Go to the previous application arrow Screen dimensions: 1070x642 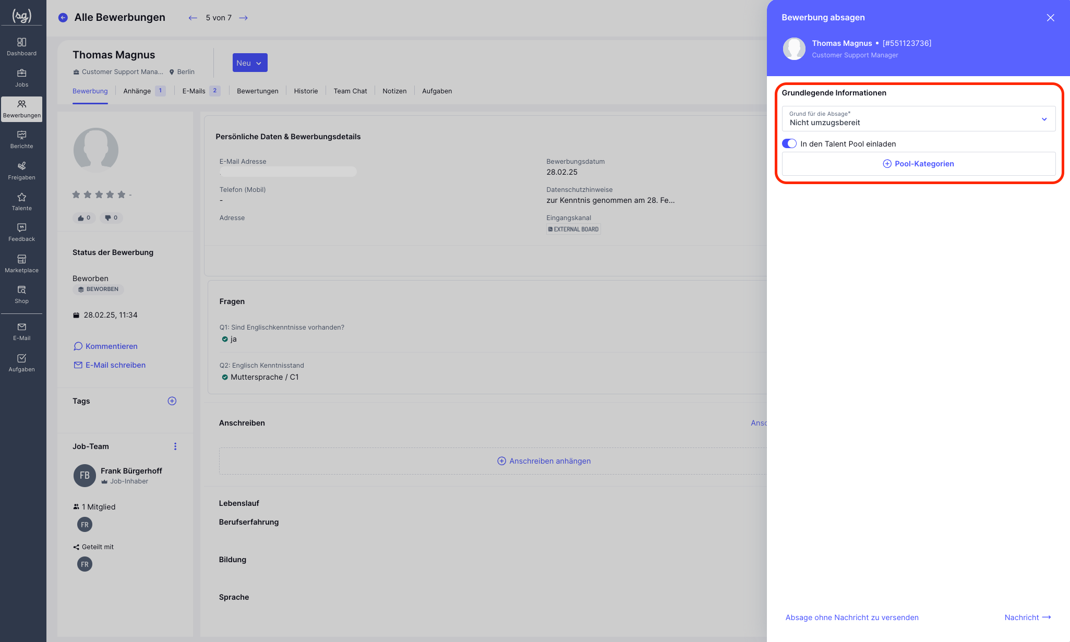coord(193,18)
